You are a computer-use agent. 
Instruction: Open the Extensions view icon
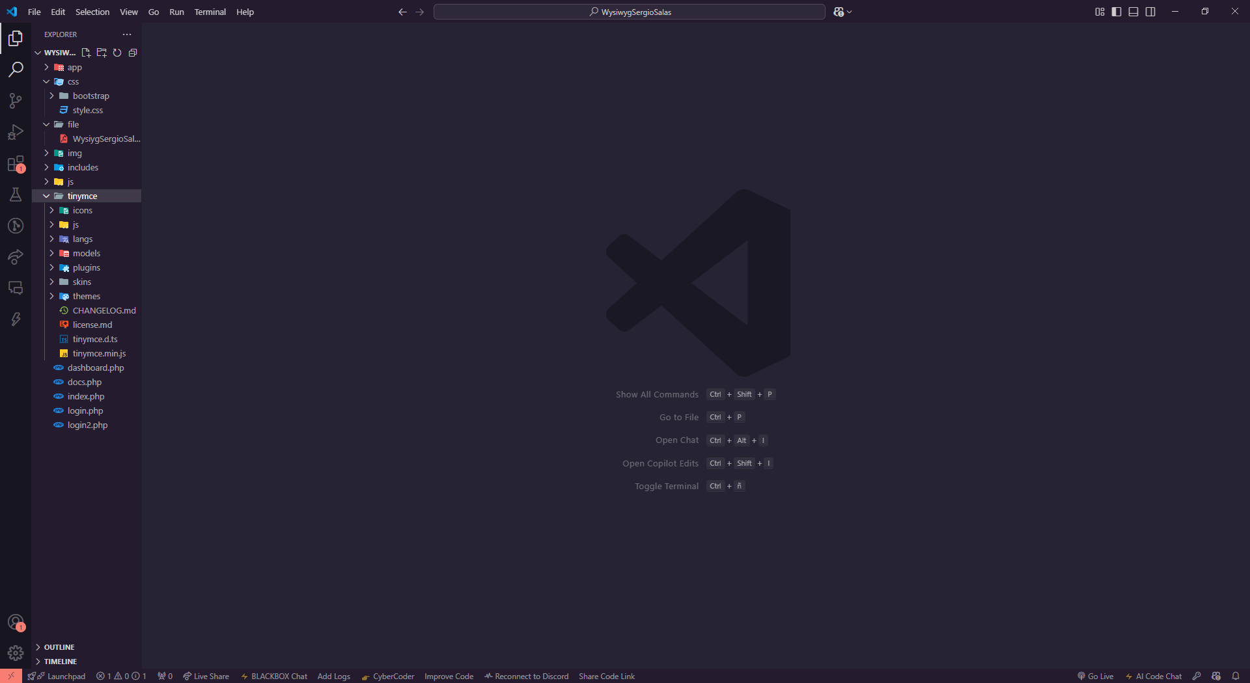[16, 163]
